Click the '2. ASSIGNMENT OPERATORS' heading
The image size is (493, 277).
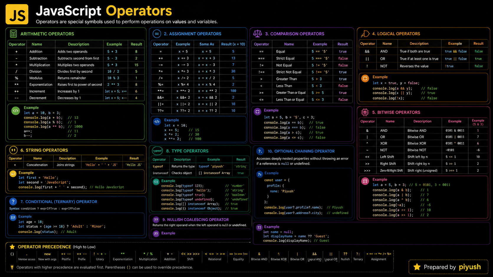pyautogui.click(x=193, y=34)
